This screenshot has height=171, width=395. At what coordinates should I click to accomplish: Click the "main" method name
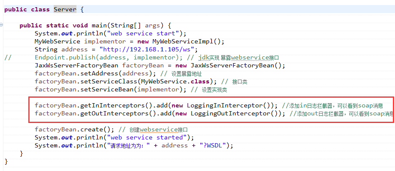click(99, 26)
